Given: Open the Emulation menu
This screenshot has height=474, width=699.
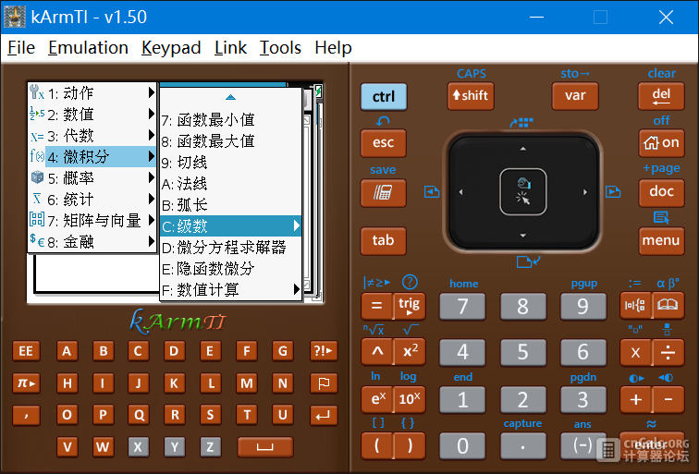Looking at the screenshot, I should (88, 48).
